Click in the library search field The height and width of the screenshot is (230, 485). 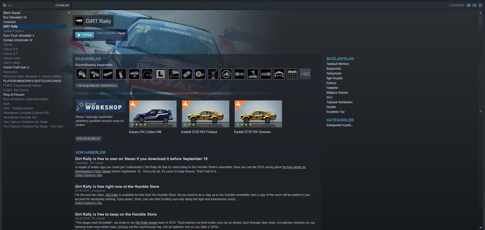(x=30, y=5)
